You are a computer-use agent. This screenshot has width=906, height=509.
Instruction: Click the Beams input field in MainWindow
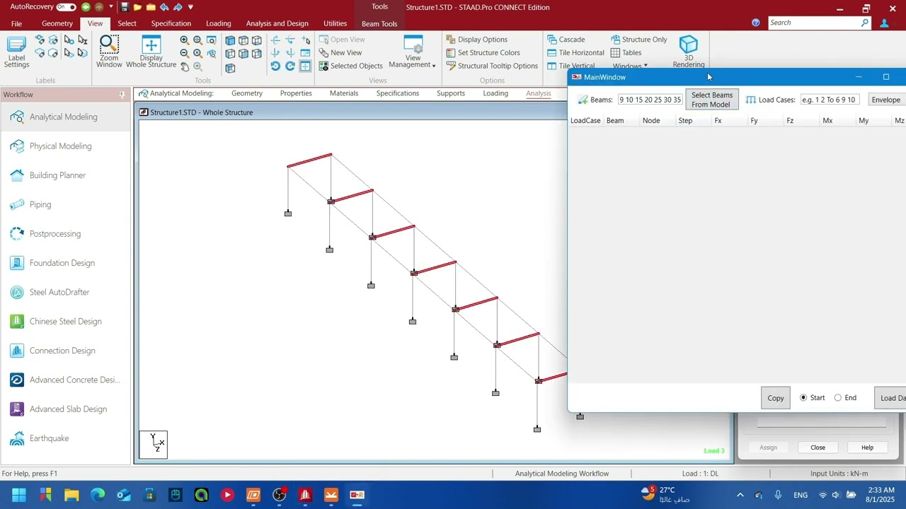pyautogui.click(x=650, y=100)
